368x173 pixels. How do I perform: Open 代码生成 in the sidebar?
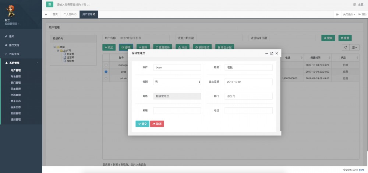[14, 54]
